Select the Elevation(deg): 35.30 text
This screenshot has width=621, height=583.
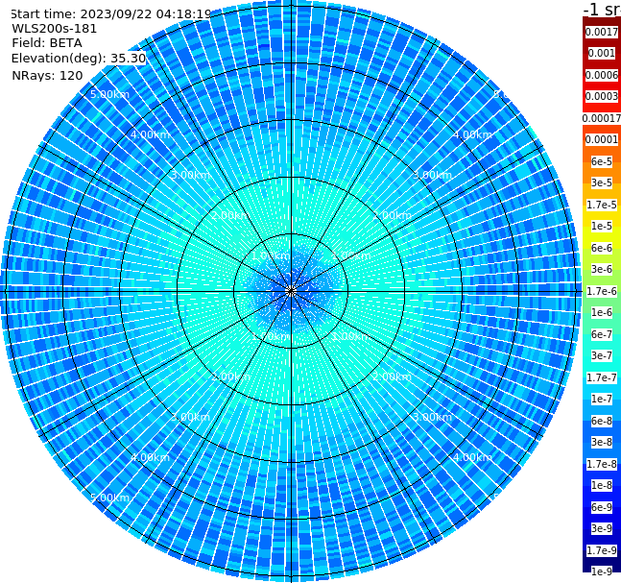[x=79, y=59]
